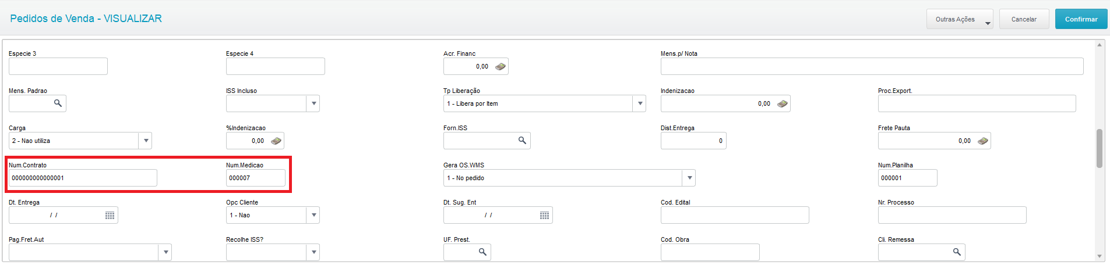Open calculator icon in Indenizacao field
The image size is (1110, 265).
pos(782,104)
